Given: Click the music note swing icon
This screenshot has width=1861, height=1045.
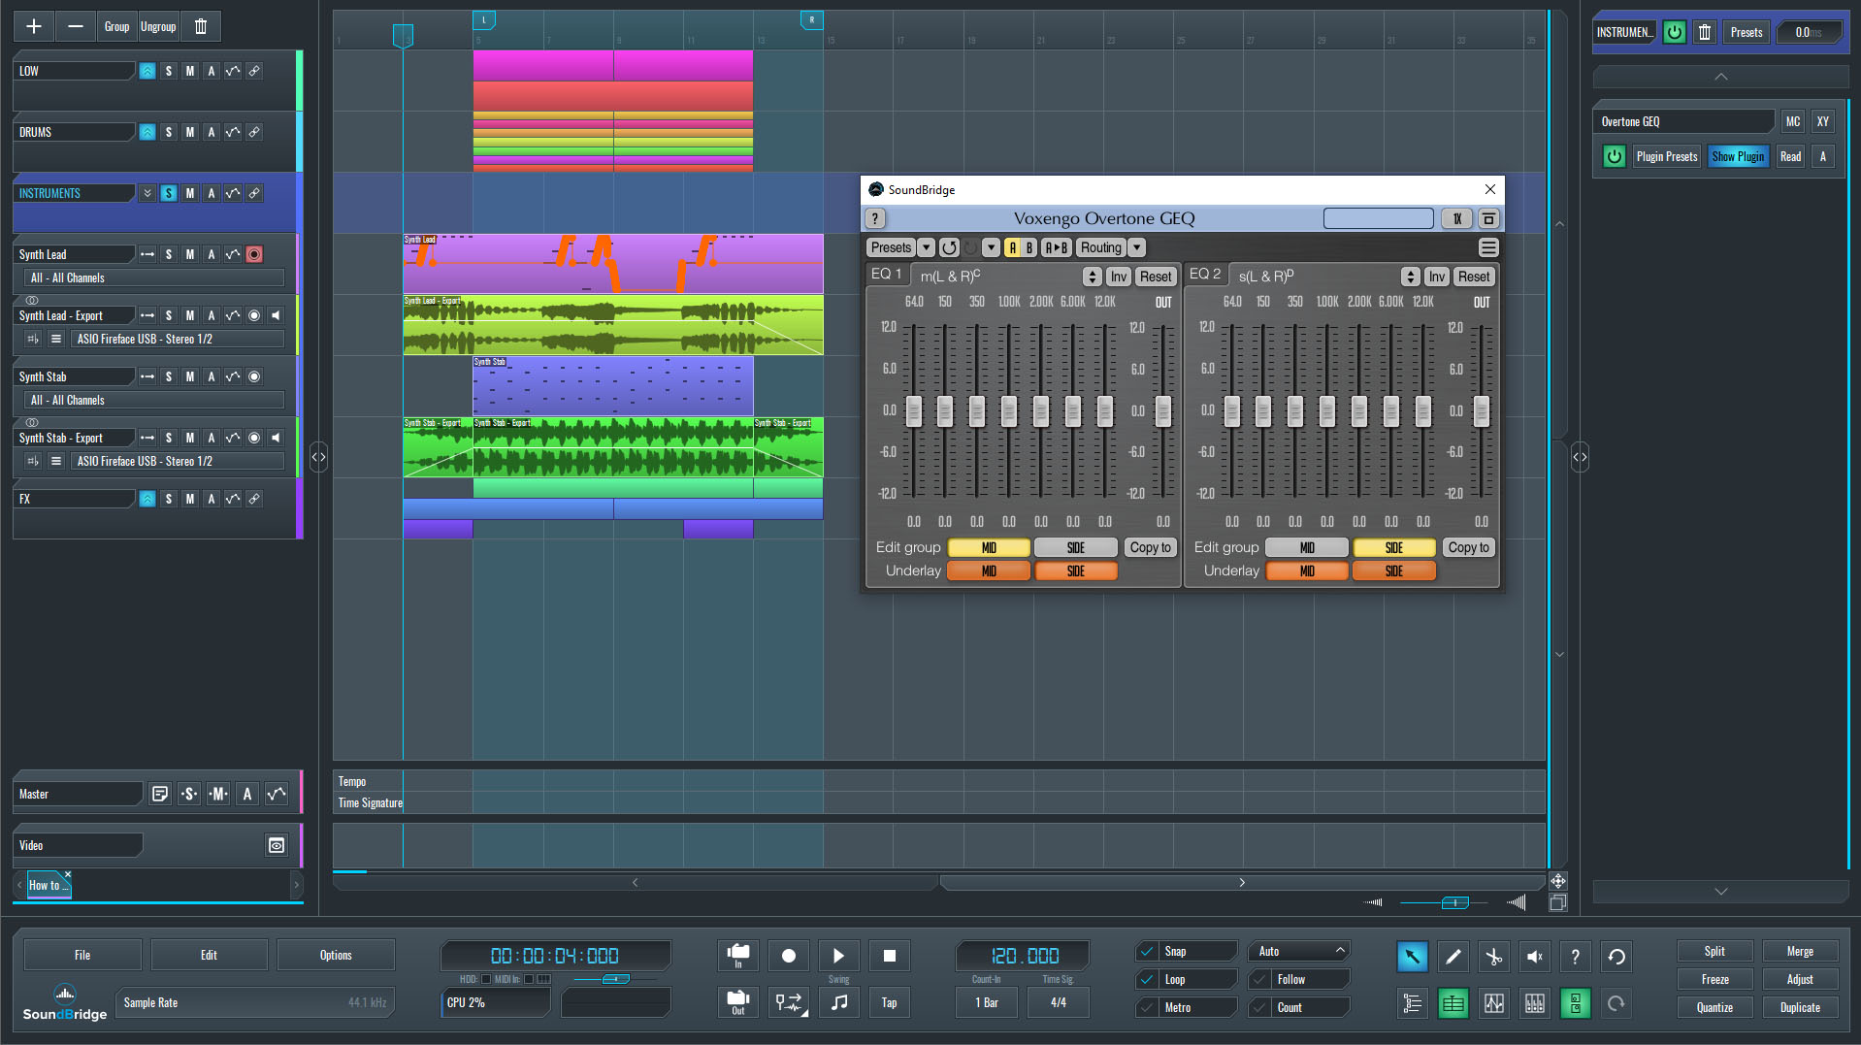Looking at the screenshot, I should pyautogui.click(x=839, y=1002).
